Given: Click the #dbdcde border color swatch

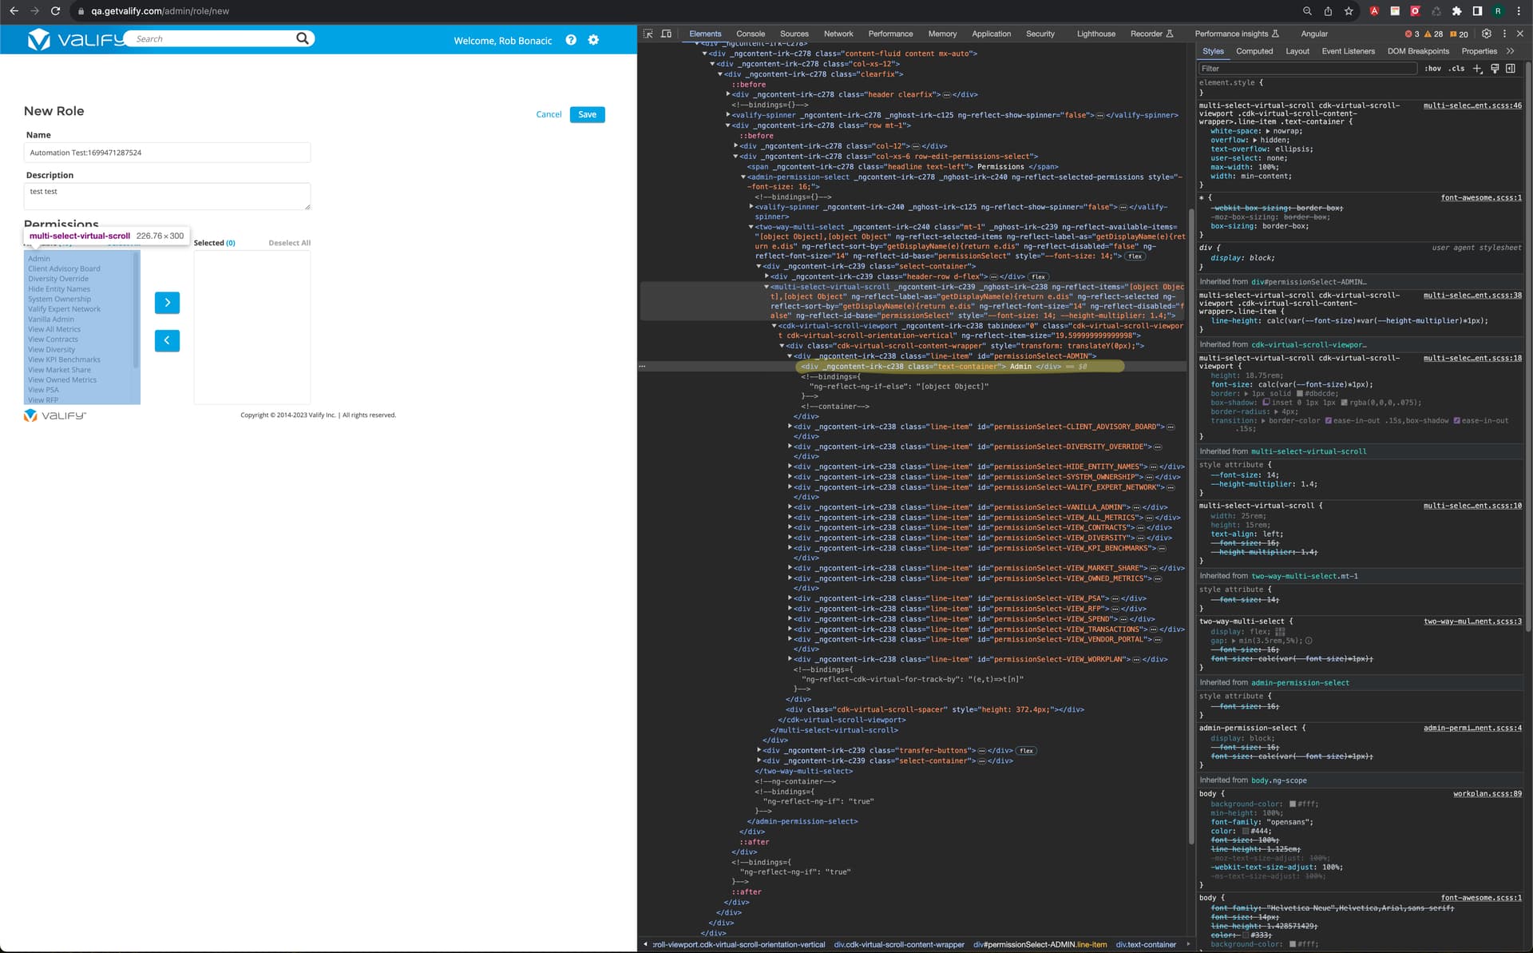Looking at the screenshot, I should [x=1300, y=394].
